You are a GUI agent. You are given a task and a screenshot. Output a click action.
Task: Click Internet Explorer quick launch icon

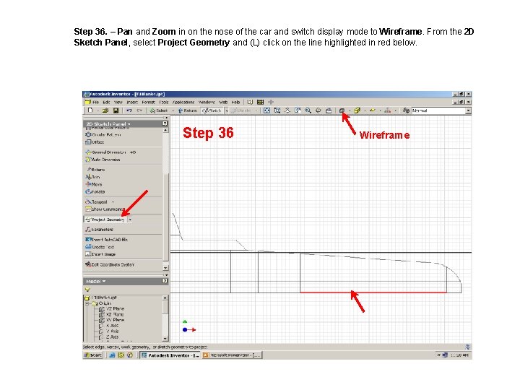coord(113,355)
